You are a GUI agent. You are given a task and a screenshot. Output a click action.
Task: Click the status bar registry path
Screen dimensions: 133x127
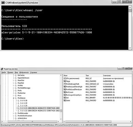tap(59, 125)
